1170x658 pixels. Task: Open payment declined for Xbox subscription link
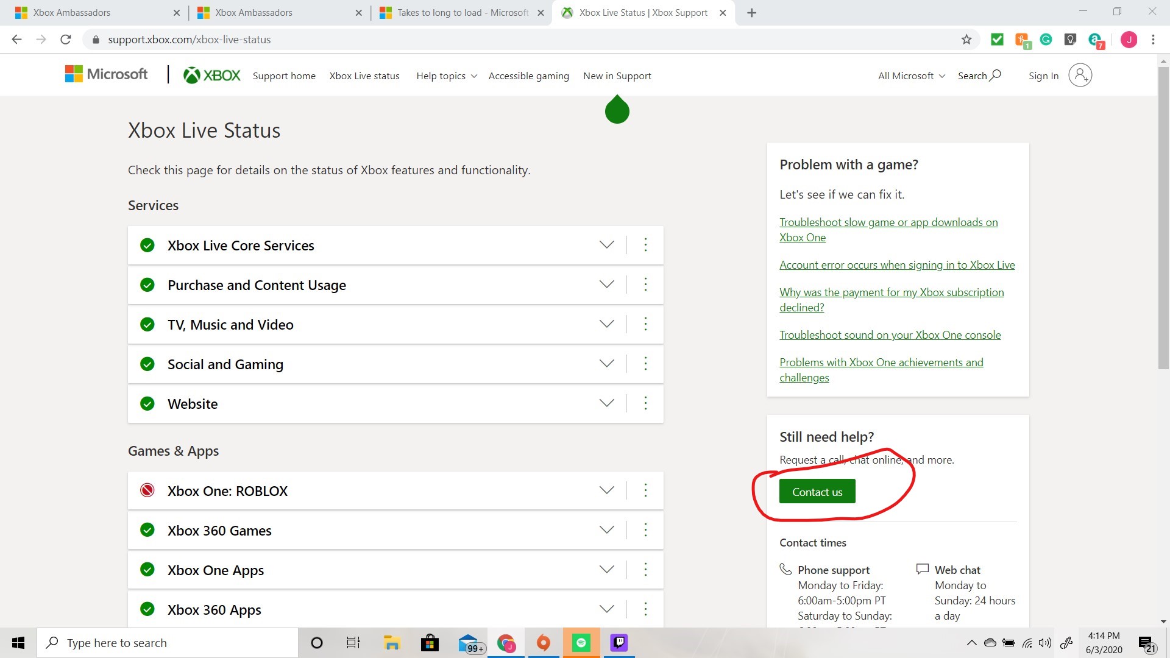coord(892,300)
